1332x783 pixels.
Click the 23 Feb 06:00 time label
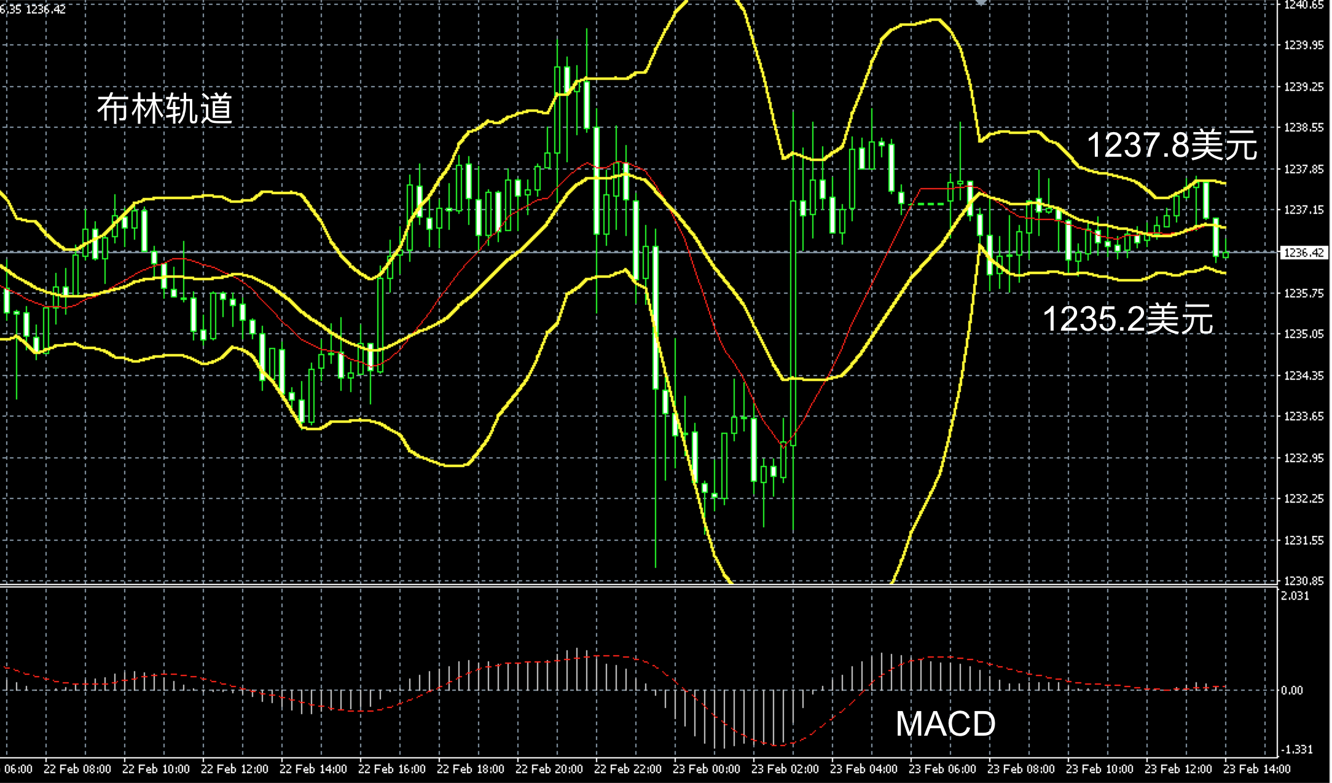pos(942,769)
